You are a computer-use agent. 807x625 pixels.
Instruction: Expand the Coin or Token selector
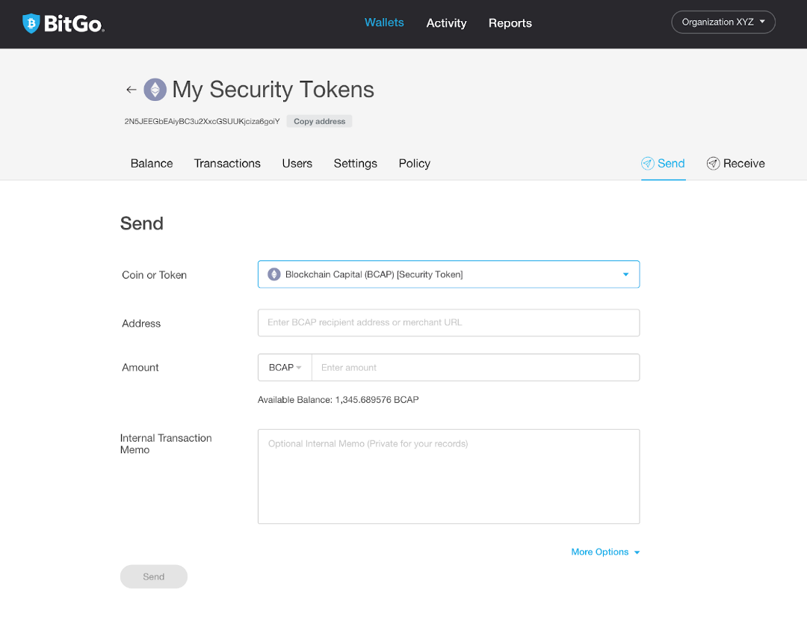(x=448, y=274)
